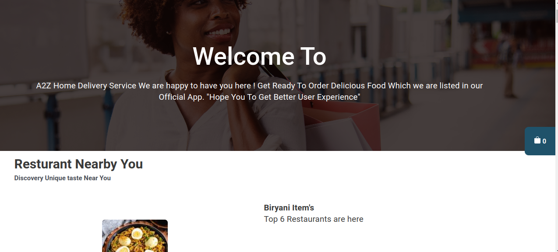Image resolution: width=558 pixels, height=252 pixels.
Task: Click the scrollbar down arrow
Action: tap(556, 250)
